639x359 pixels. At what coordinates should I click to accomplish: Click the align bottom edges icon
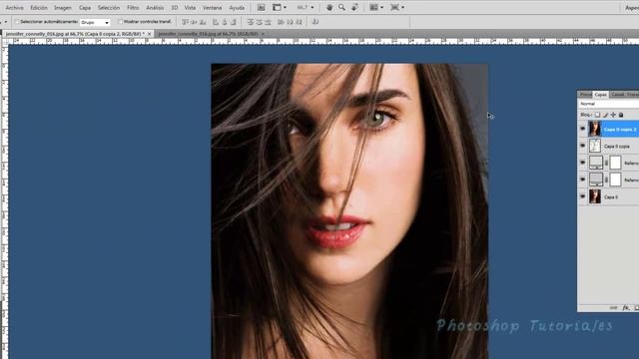203,22
